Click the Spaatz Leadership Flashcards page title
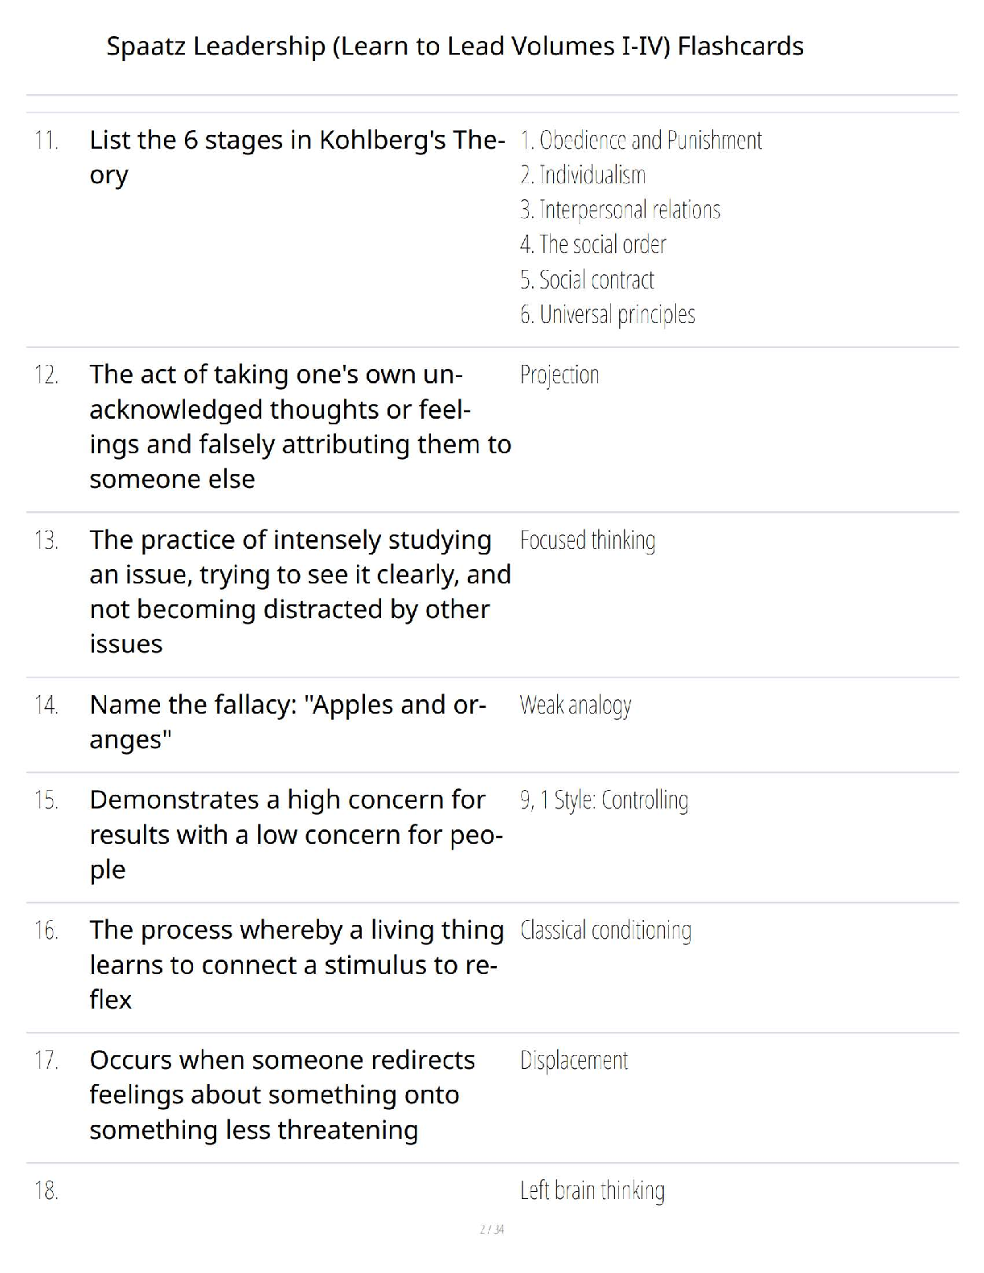 click(455, 46)
